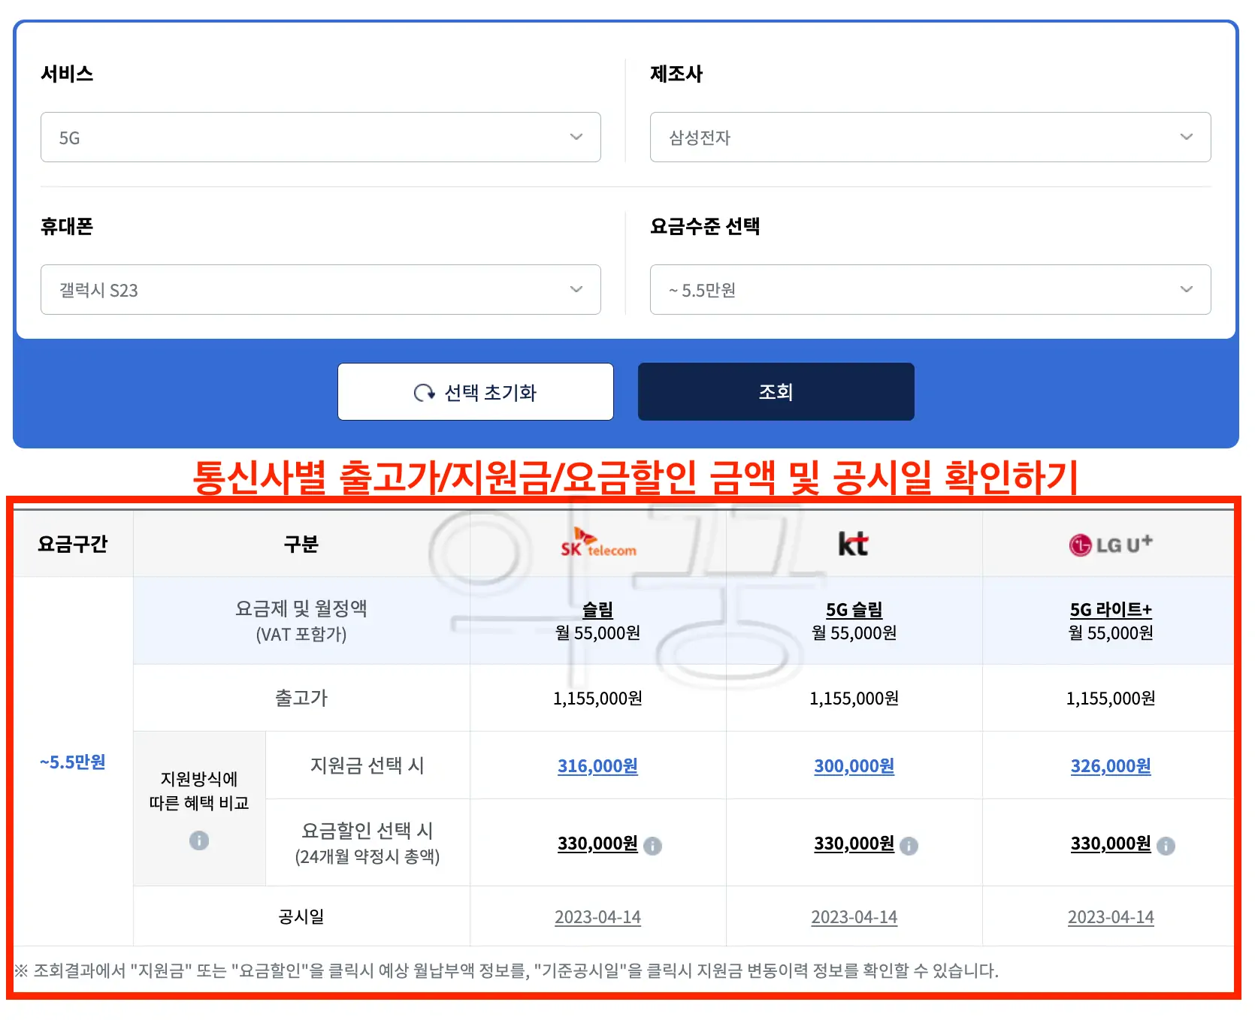Screen dimensions: 1255x1020
Task: Click the 5G 라이트+ plan name link
Action: 1111,610
